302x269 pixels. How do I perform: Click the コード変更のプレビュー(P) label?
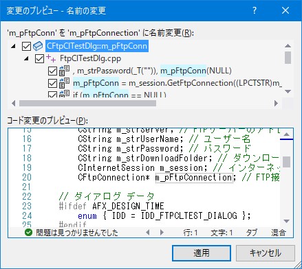coord(47,120)
